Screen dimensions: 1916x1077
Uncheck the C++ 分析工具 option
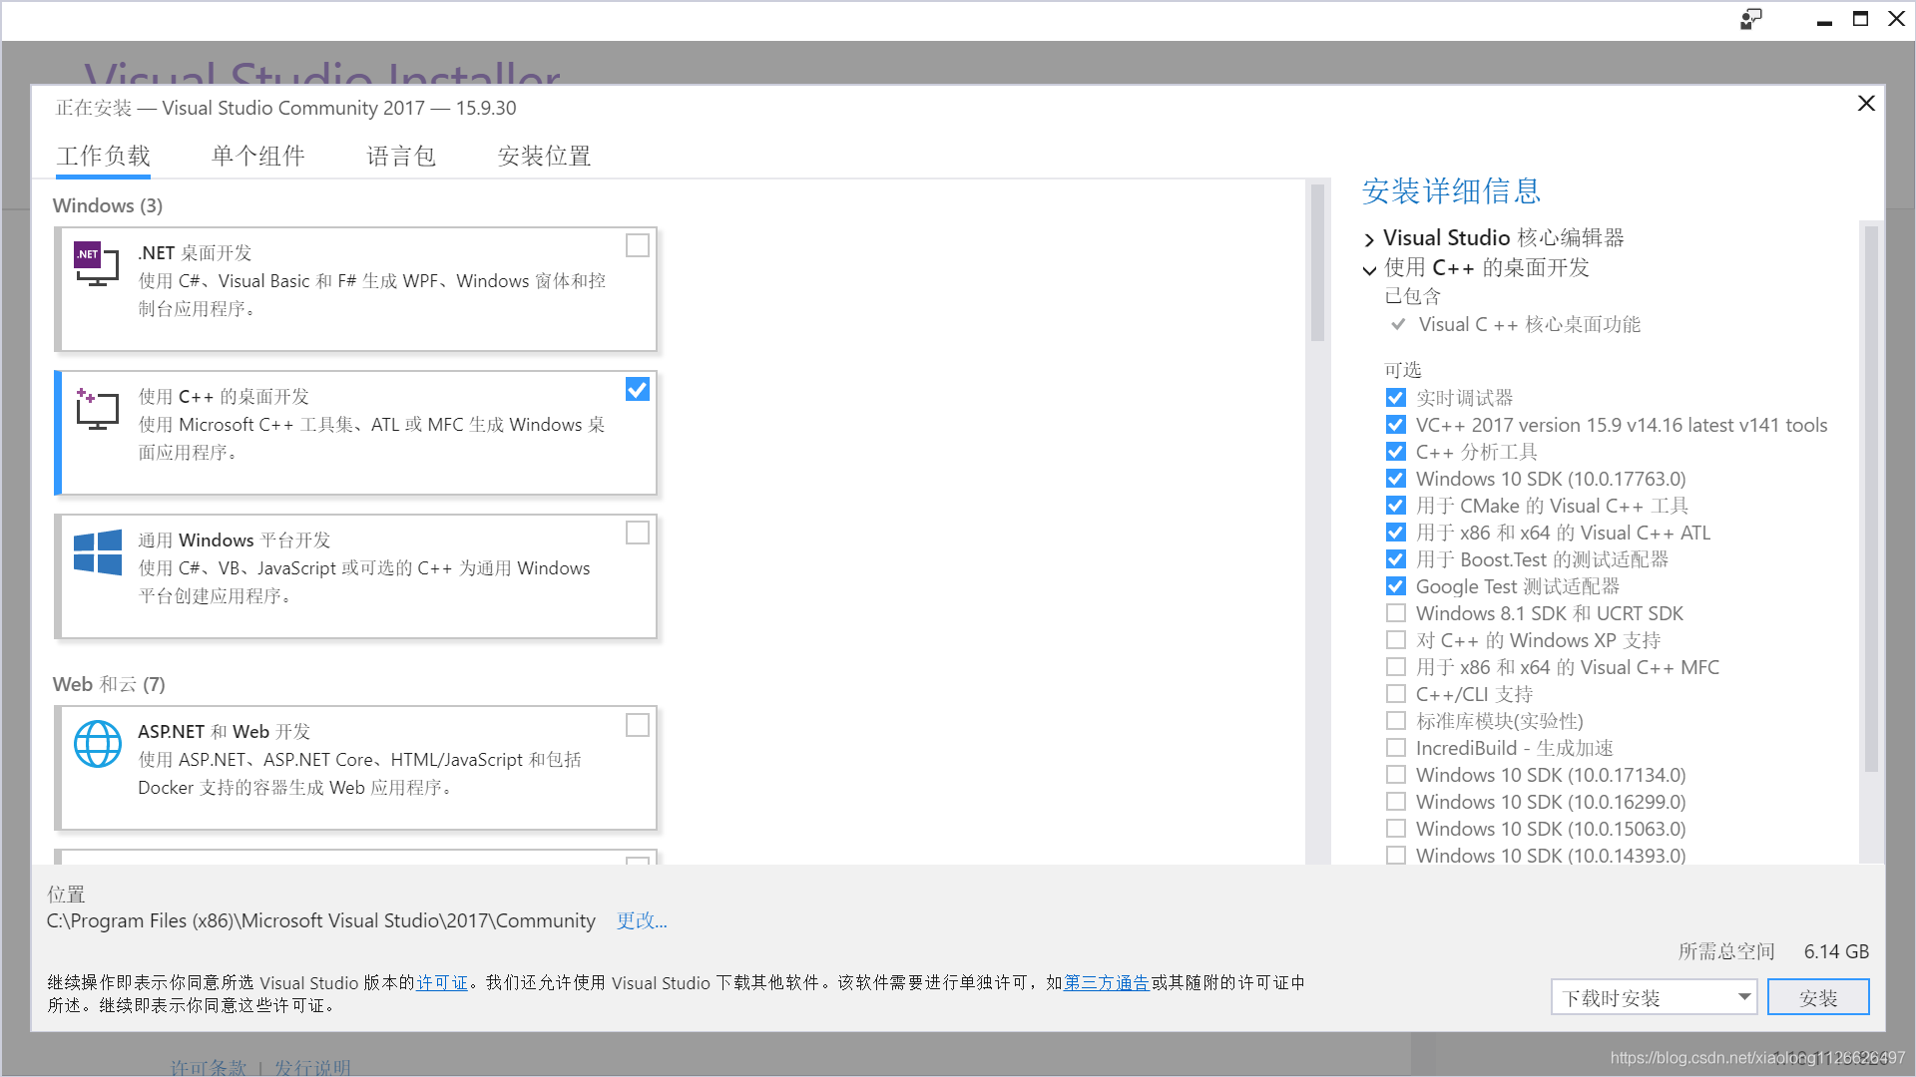pos(1396,452)
